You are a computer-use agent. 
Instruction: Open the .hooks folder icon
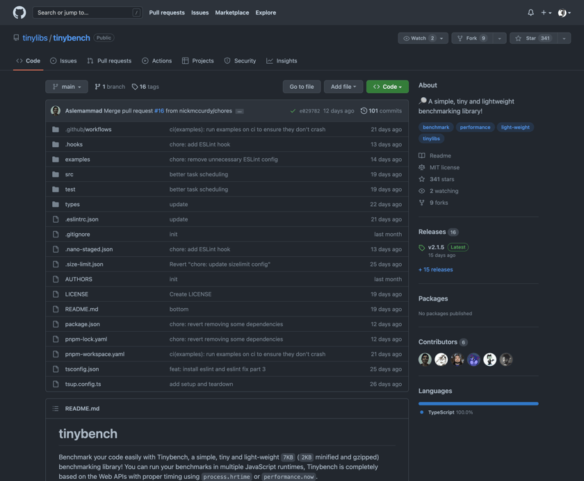[56, 144]
